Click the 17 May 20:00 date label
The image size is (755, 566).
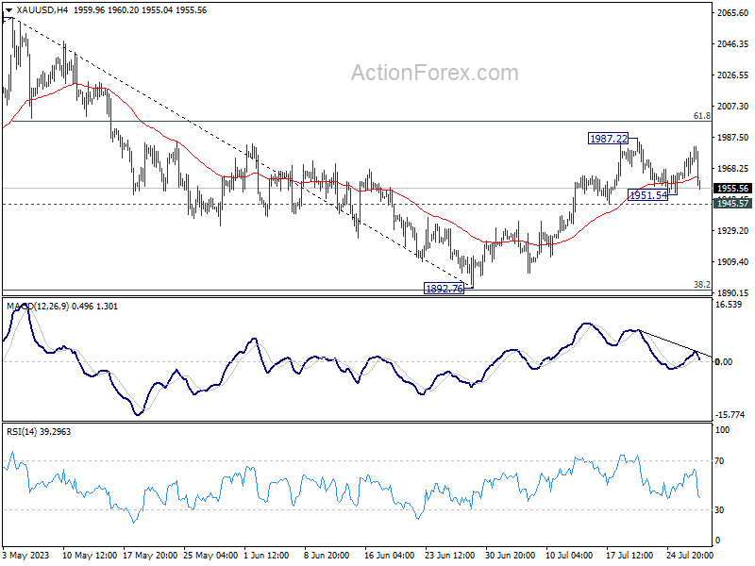click(150, 556)
